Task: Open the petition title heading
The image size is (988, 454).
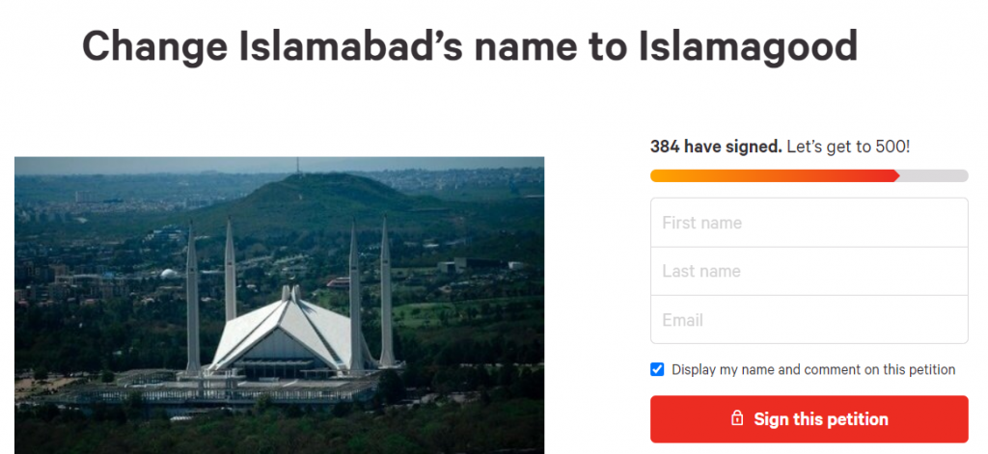Action: tap(469, 46)
